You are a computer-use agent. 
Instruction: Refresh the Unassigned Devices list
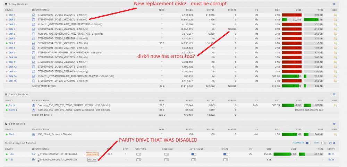(x=330, y=143)
